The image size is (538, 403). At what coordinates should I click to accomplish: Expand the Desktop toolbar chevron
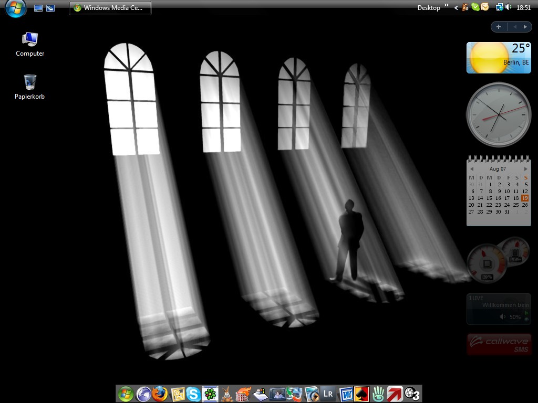[x=447, y=6]
